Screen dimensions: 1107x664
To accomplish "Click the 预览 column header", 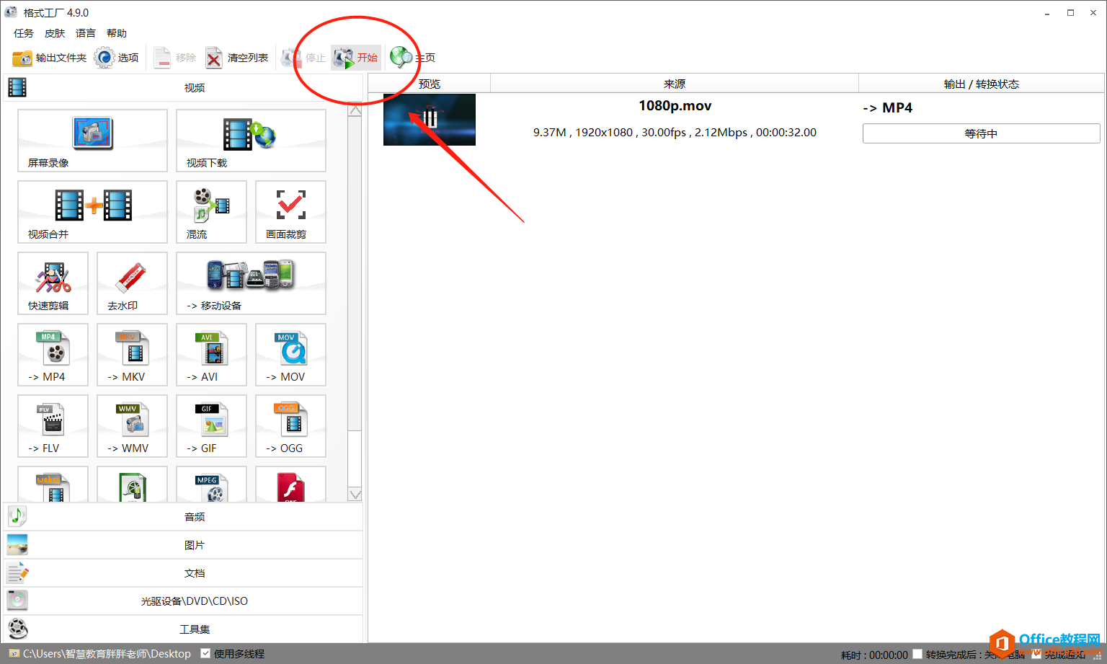I will pos(430,84).
